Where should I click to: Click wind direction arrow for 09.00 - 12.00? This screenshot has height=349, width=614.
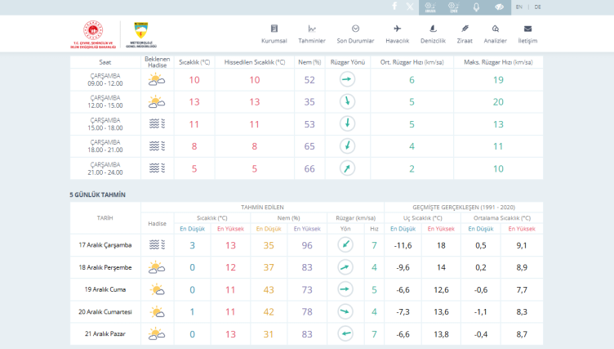(347, 79)
